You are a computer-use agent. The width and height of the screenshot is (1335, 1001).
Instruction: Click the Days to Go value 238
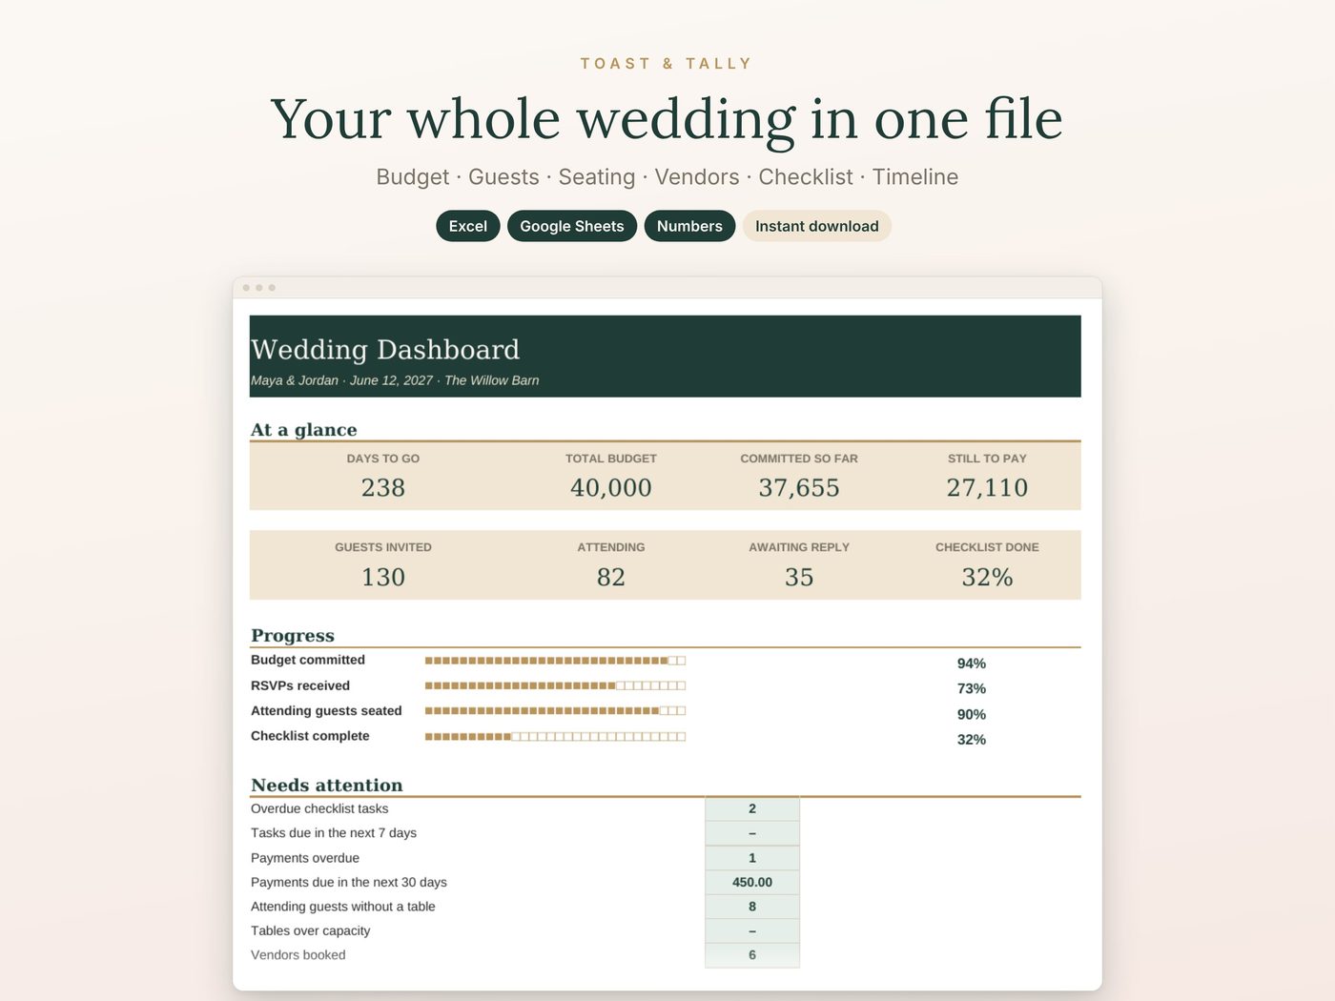383,488
